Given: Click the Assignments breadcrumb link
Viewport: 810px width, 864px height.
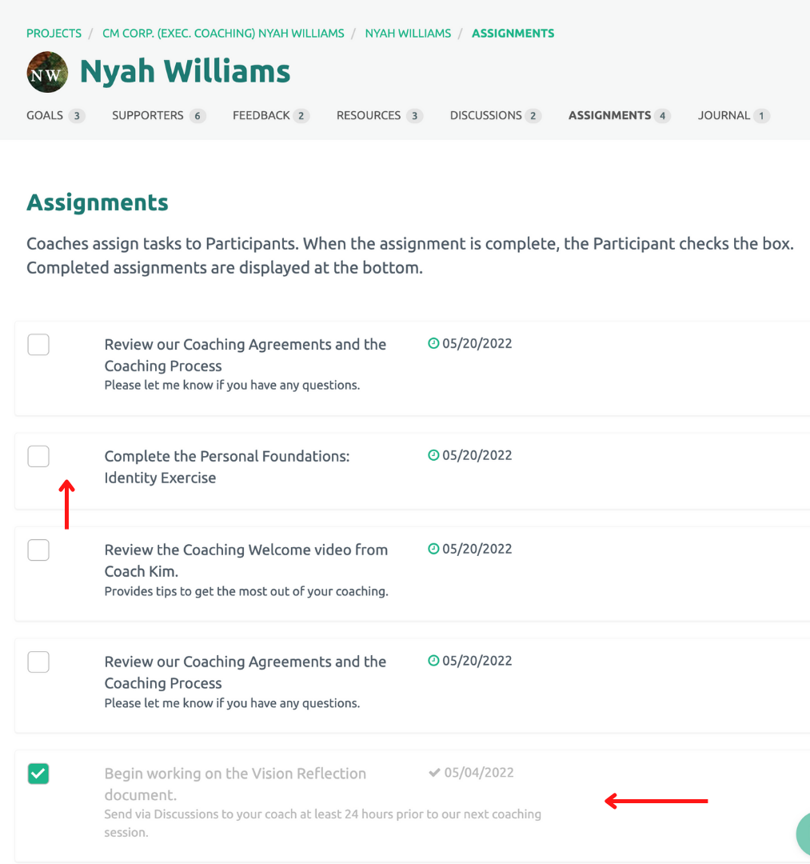Looking at the screenshot, I should tap(513, 34).
